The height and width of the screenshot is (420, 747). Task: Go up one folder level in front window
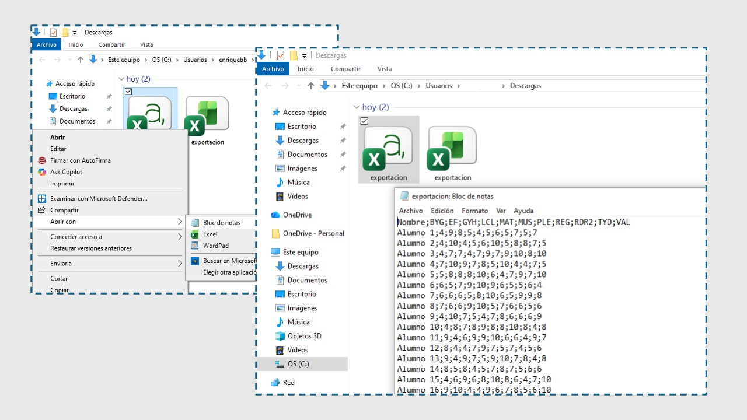310,86
